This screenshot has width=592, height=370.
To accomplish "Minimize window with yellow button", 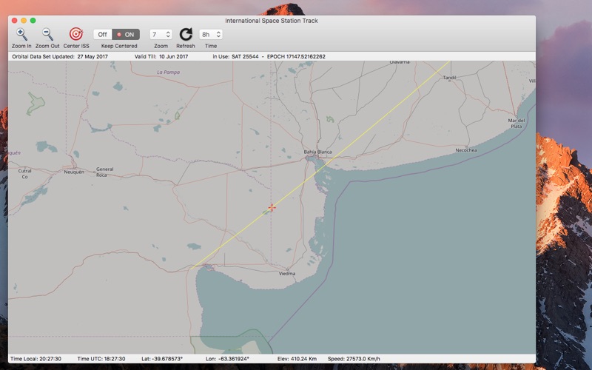I will [x=24, y=21].
